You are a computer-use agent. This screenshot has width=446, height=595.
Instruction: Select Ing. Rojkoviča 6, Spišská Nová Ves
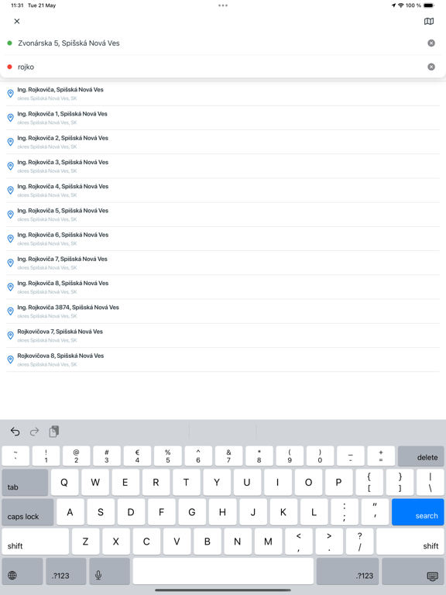[223, 239]
